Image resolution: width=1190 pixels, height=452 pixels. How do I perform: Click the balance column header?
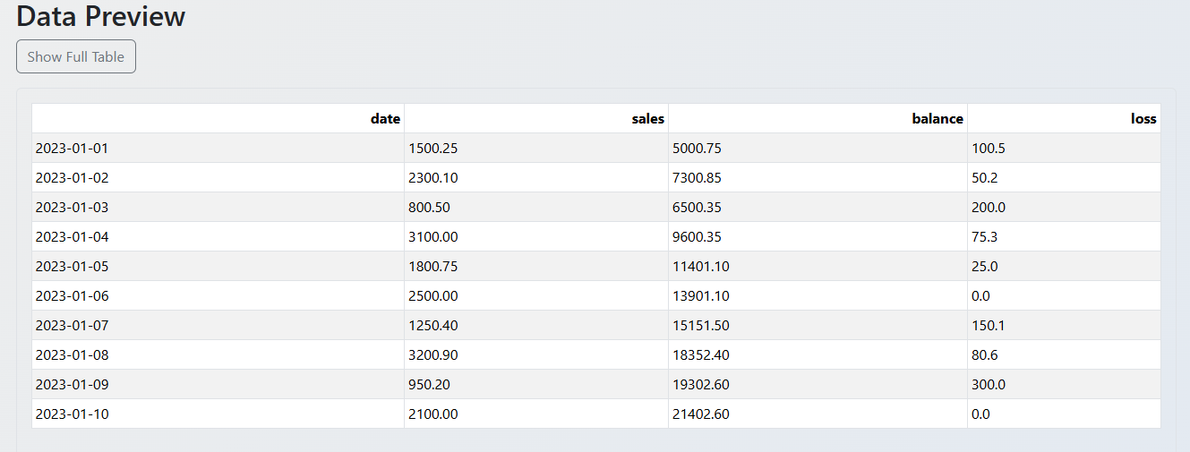click(818, 118)
